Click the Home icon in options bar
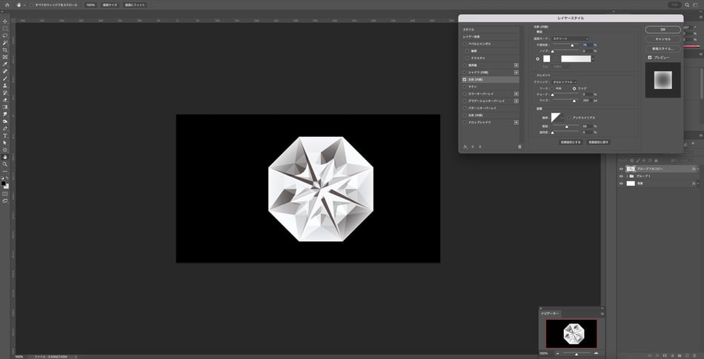 [6, 4]
